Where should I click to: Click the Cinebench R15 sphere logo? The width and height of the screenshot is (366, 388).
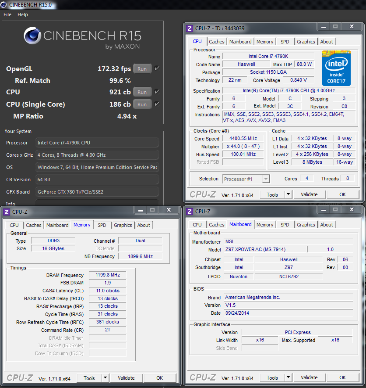tap(32, 36)
